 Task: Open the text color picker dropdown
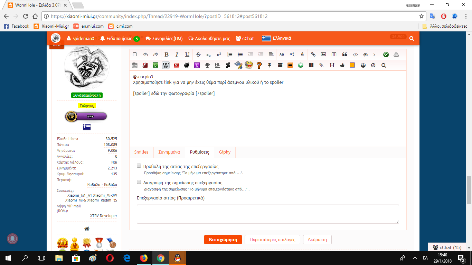302,55
